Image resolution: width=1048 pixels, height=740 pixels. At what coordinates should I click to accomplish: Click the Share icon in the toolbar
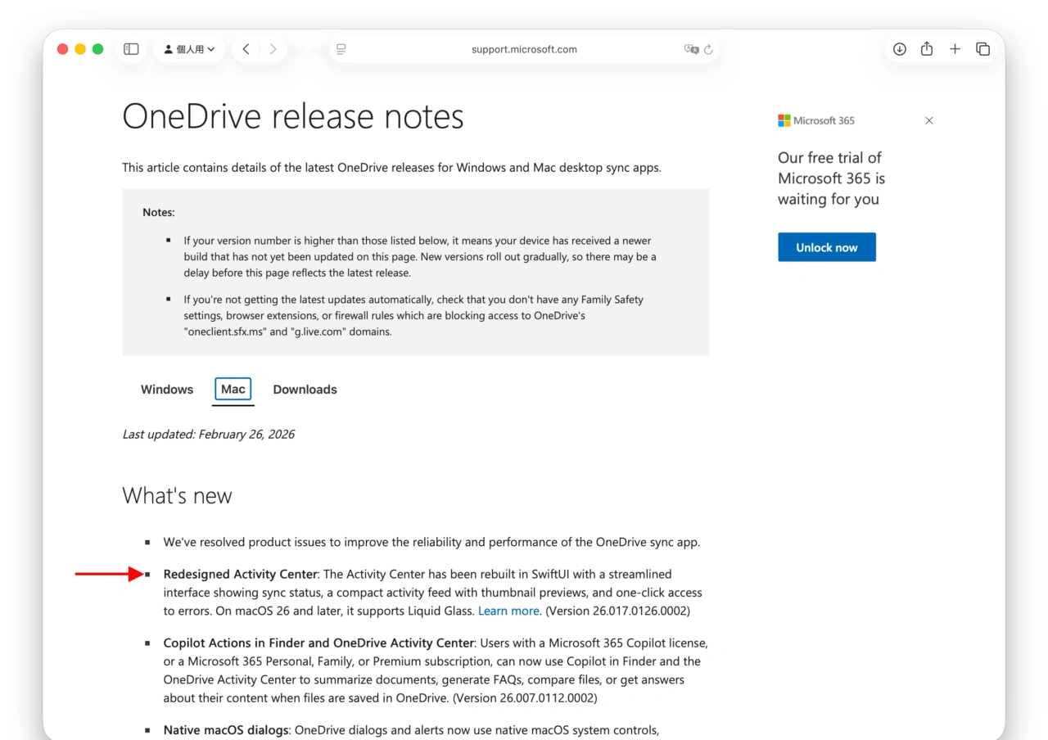[x=926, y=49]
